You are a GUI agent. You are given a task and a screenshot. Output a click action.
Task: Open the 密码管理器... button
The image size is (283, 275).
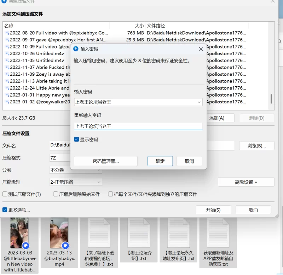105,161
